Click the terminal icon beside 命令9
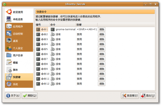Image resolution: width=162 pixels, height=106 pixels. click(38, 69)
